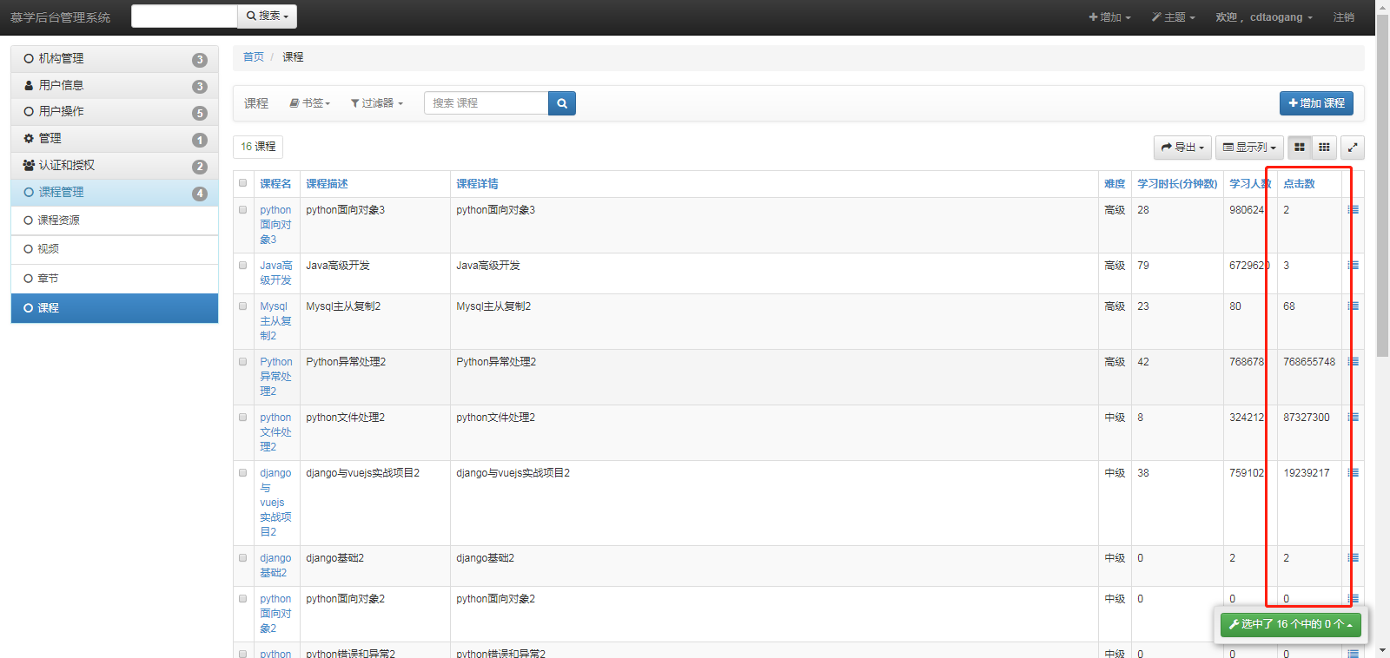Expand 用户信息 sidebar section

point(115,85)
